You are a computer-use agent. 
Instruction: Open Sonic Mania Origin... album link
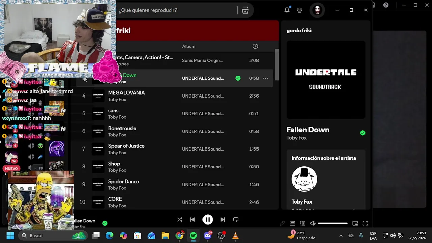click(202, 60)
